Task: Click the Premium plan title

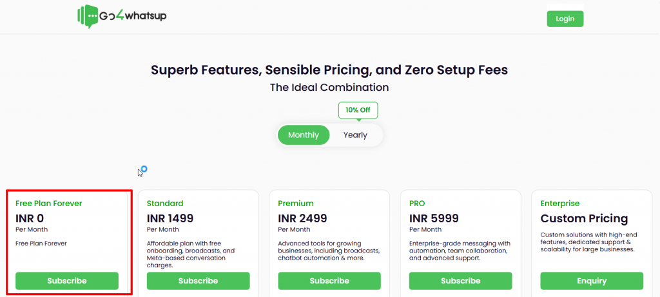Action: [296, 204]
